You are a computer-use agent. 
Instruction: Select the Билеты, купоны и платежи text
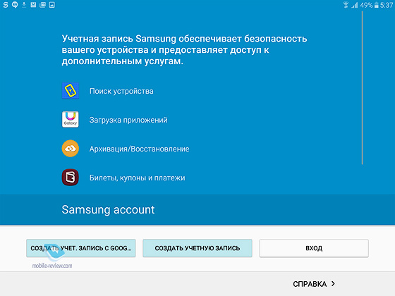[138, 178]
